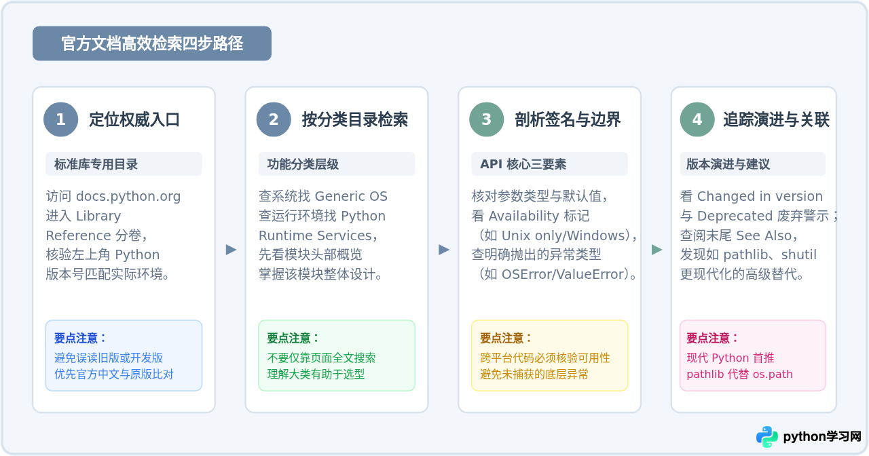This screenshot has width=869, height=456.
Task: Click the line 访问 docs.python.org
Action: coord(113,197)
